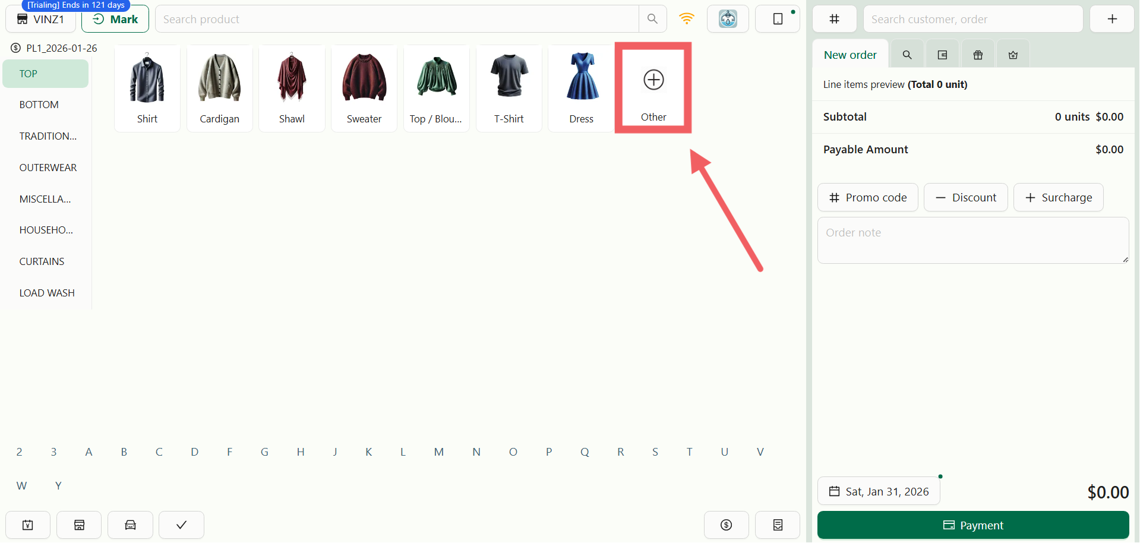
Task: Open the wallet tab icon
Action: click(x=942, y=55)
